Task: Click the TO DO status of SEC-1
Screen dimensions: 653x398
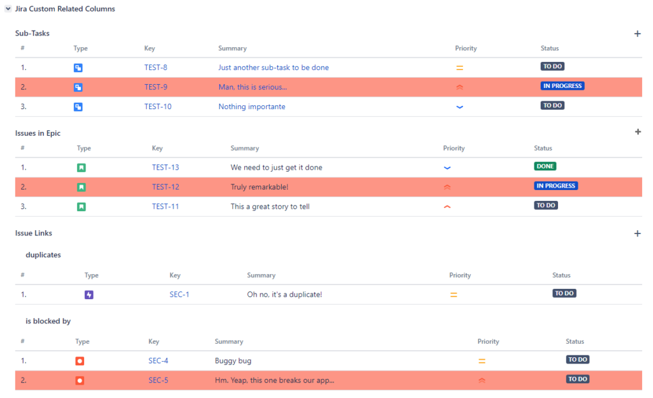Action: (564, 293)
